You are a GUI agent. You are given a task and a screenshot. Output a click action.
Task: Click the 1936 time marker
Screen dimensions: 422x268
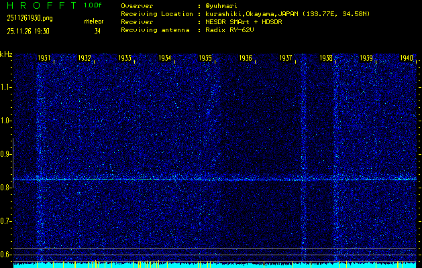pos(246,58)
